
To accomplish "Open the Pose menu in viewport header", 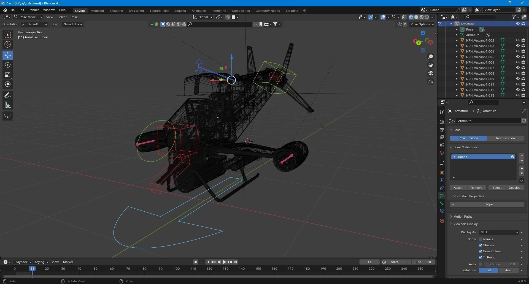I will point(74,17).
